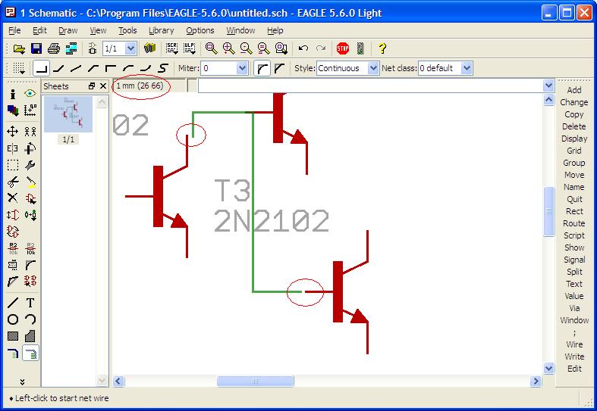Select the Wire line tool

[13, 303]
